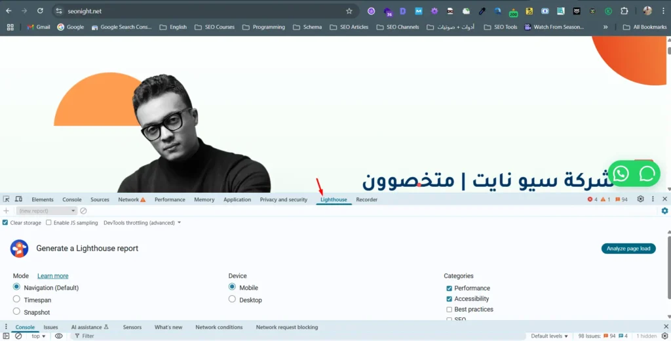Viewport: 671px width, 341px height.
Task: Toggle the device toolbar icon in DevTools
Action: 19,199
